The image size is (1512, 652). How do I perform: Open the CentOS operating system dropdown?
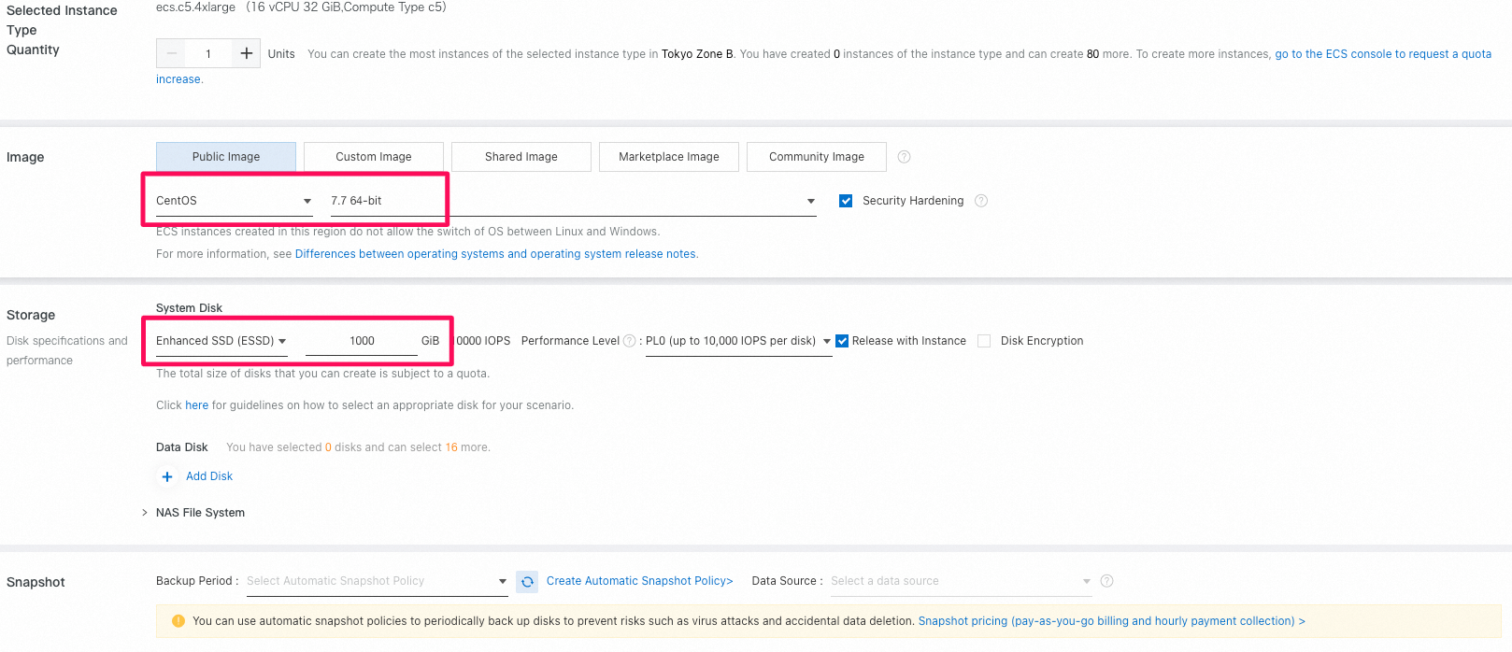(x=234, y=201)
